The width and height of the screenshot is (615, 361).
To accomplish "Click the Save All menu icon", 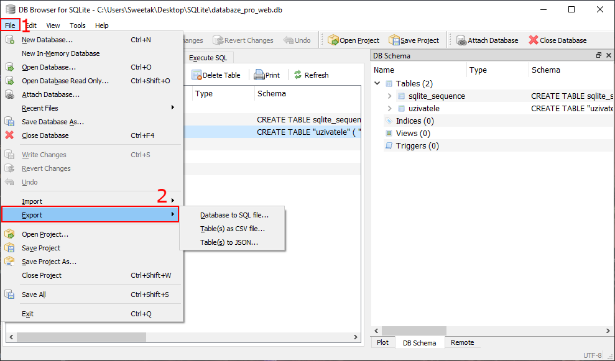I will (x=9, y=295).
